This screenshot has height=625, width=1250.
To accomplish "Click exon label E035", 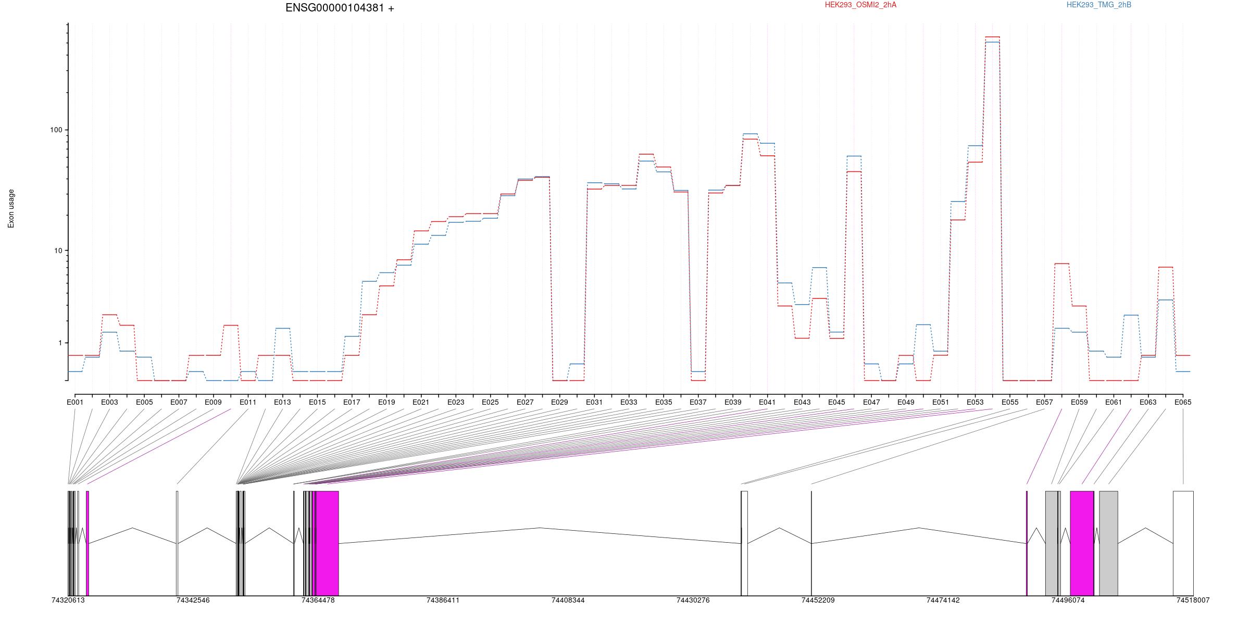I will [664, 402].
